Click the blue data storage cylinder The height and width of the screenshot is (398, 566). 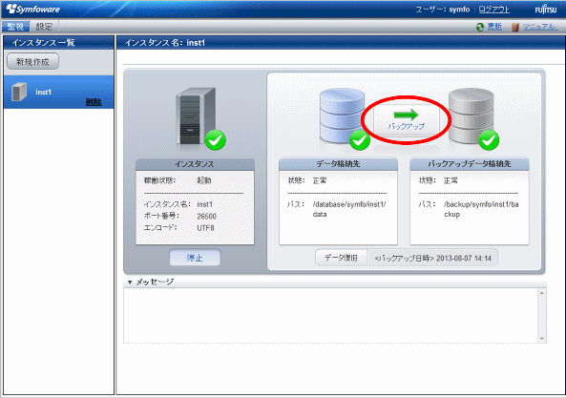tap(342, 115)
